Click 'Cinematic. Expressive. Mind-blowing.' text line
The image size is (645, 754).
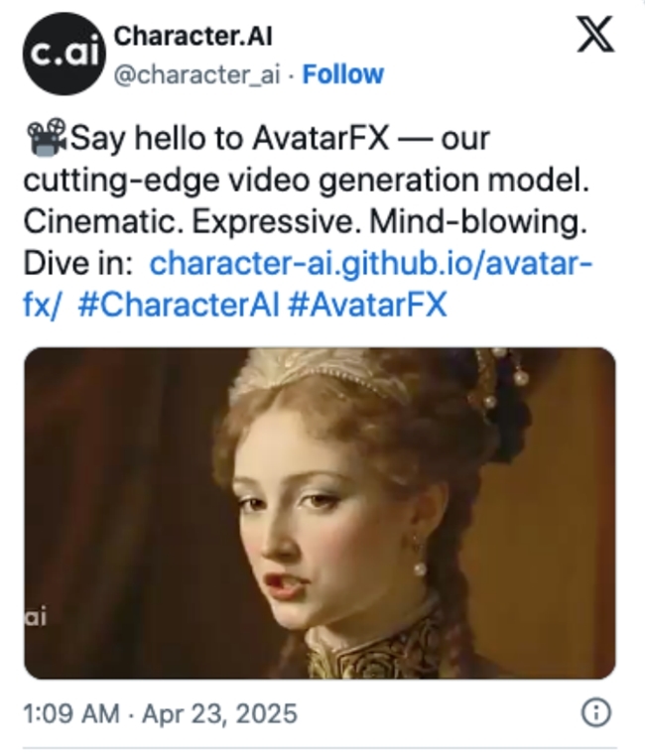pos(306,222)
